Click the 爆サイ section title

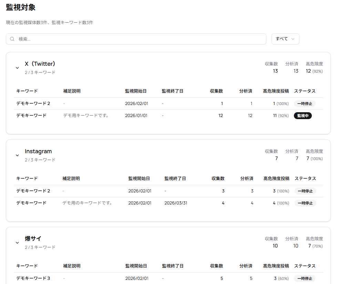click(x=33, y=239)
